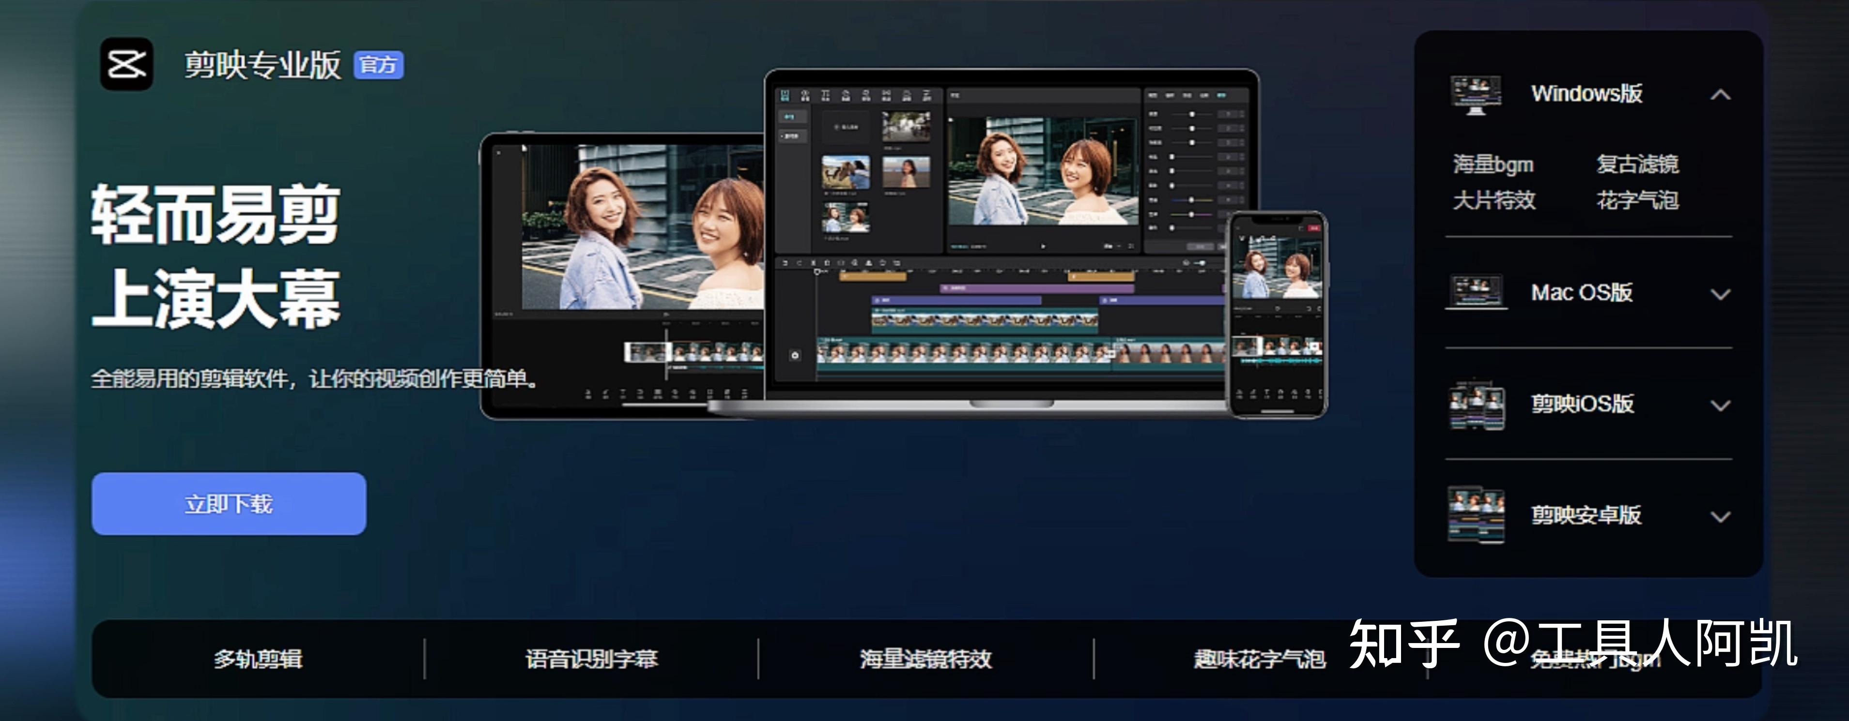Select the media panel icon in the editor toolbar

tap(785, 95)
